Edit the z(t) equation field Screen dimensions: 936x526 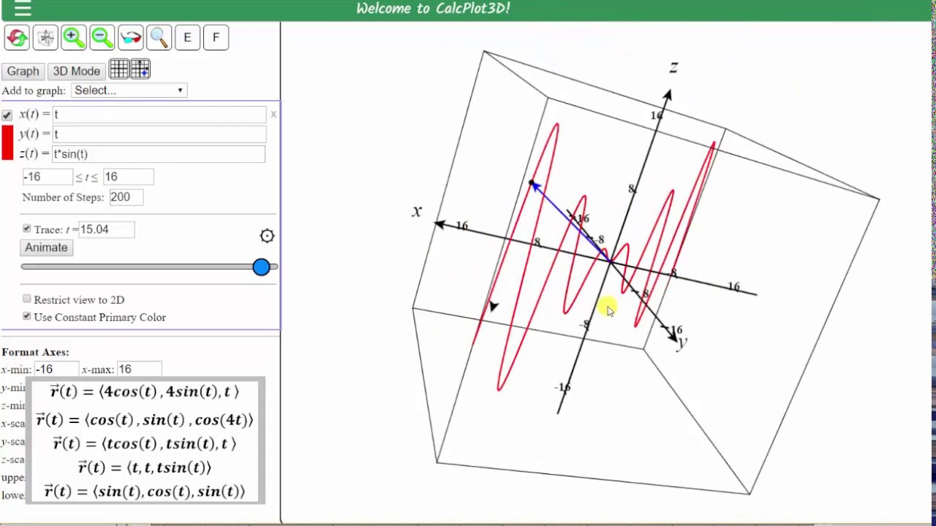point(159,153)
